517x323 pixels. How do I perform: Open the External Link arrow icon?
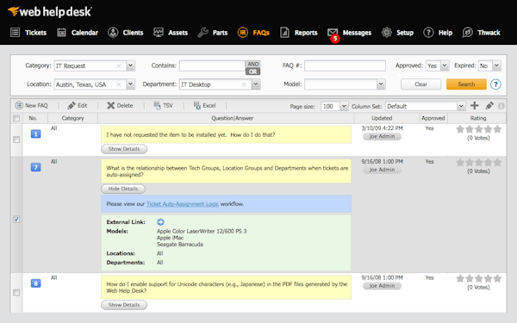click(160, 222)
